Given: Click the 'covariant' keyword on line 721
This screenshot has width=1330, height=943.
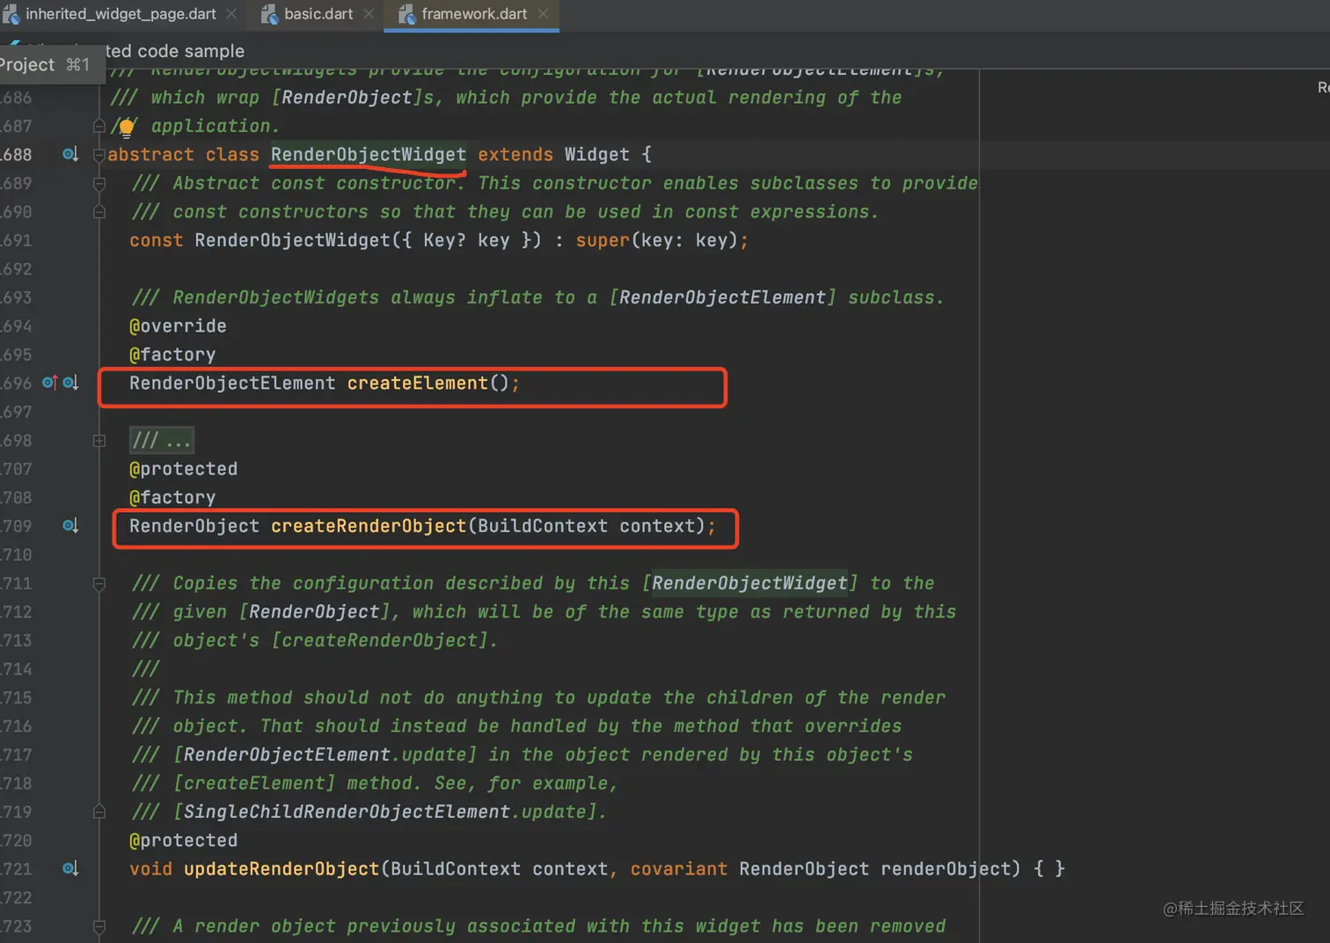Looking at the screenshot, I should 679,869.
